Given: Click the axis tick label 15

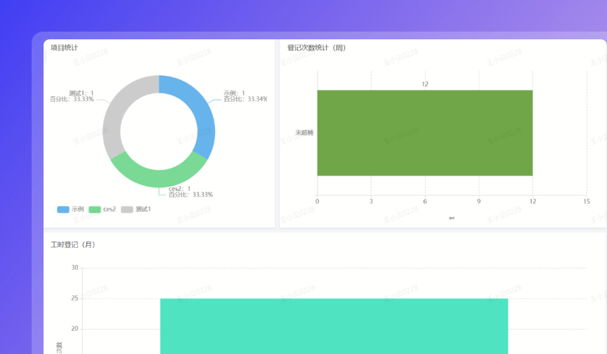Looking at the screenshot, I should coord(587,201).
